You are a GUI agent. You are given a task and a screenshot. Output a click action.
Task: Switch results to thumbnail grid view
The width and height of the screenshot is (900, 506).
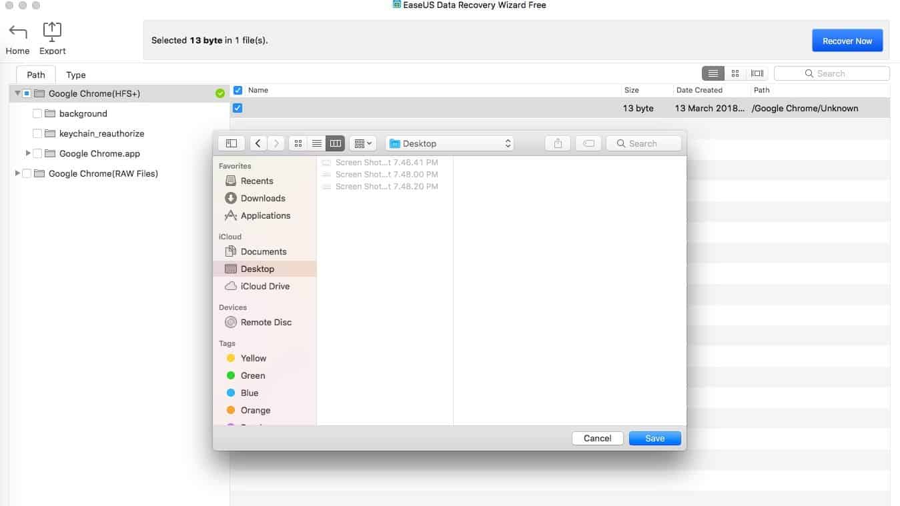(x=735, y=73)
